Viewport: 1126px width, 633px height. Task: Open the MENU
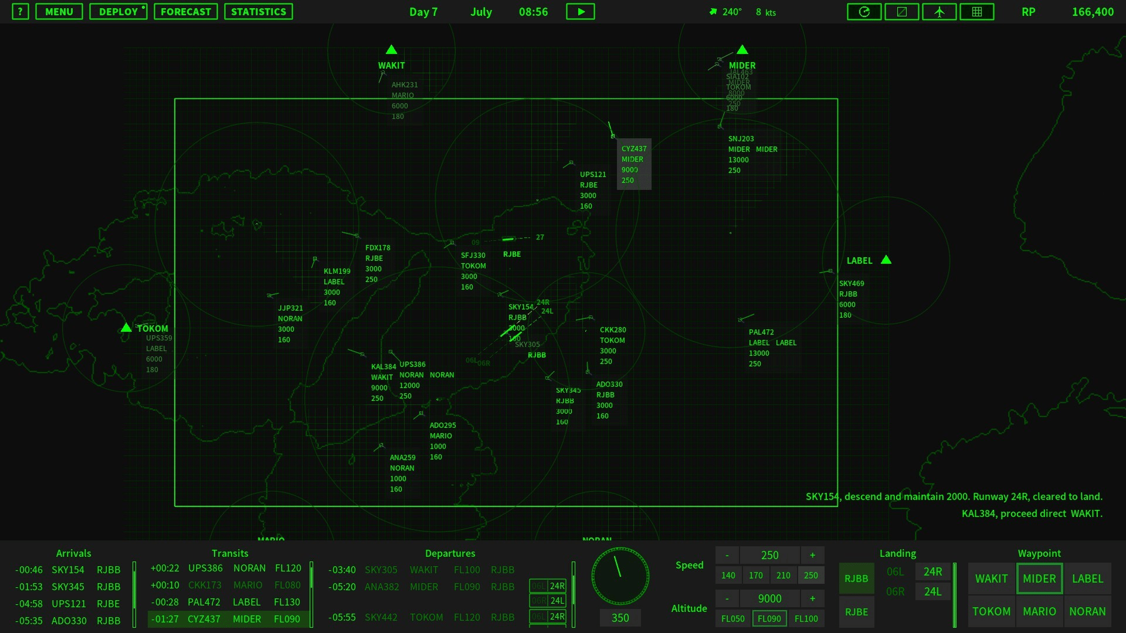pos(59,12)
